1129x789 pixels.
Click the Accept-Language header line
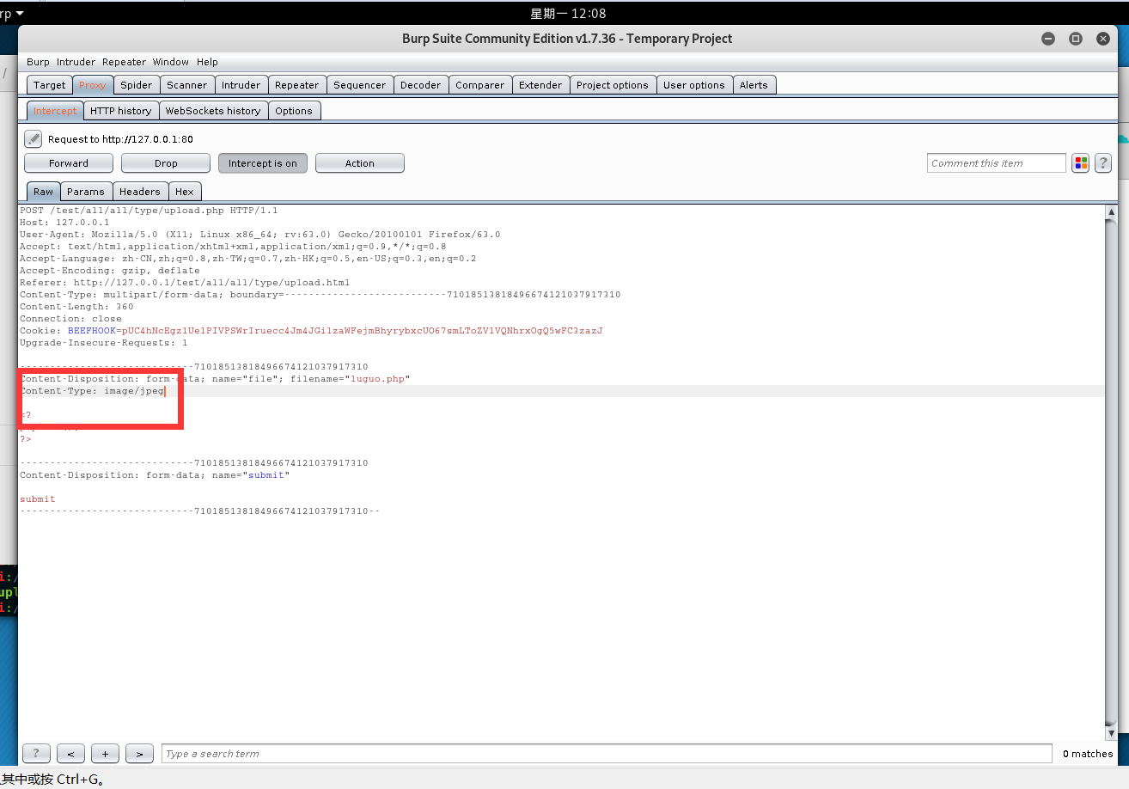(248, 259)
